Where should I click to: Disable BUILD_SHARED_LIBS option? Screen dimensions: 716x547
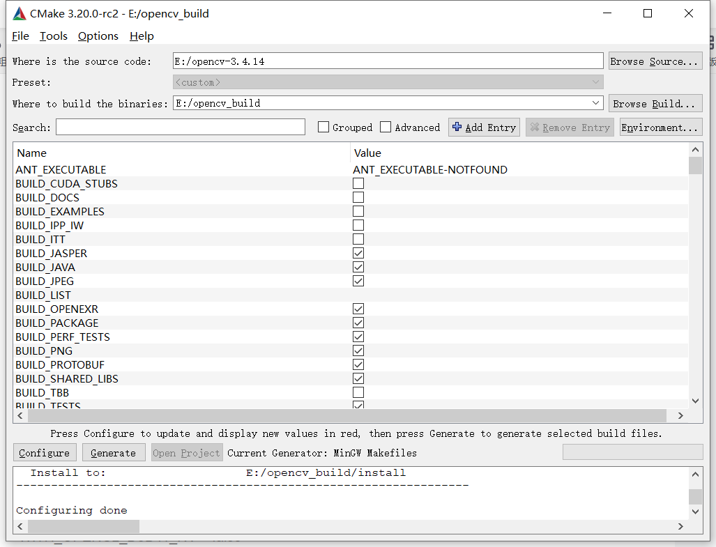point(358,378)
